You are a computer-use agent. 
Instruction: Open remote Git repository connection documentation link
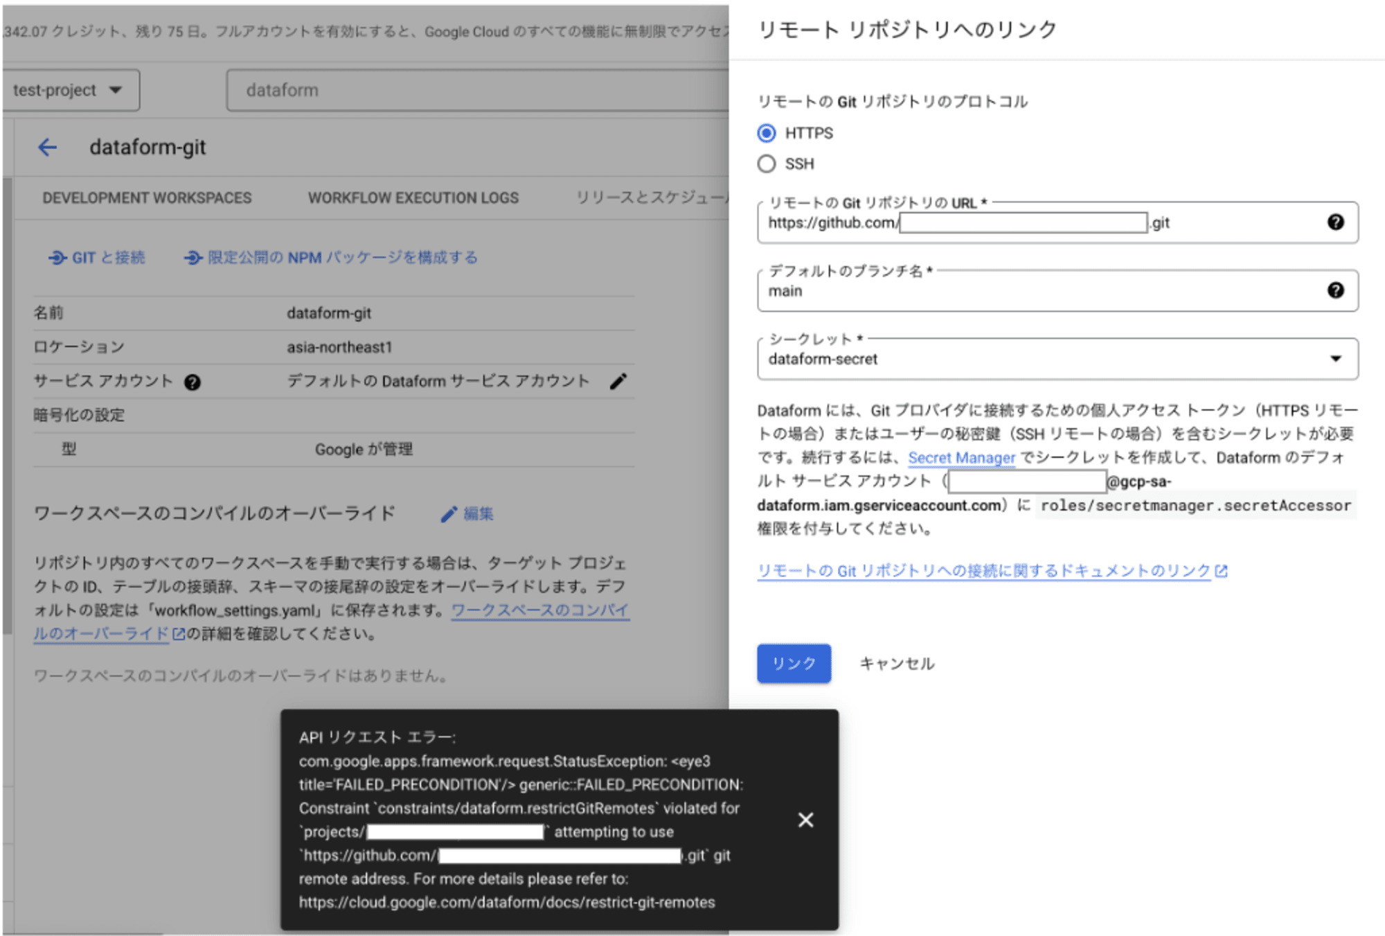992,571
